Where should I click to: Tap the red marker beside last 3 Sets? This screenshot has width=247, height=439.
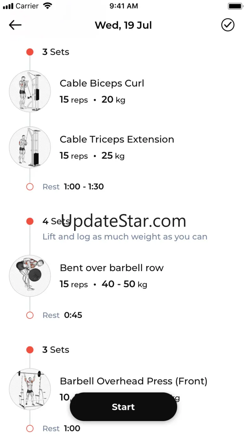pyautogui.click(x=30, y=350)
